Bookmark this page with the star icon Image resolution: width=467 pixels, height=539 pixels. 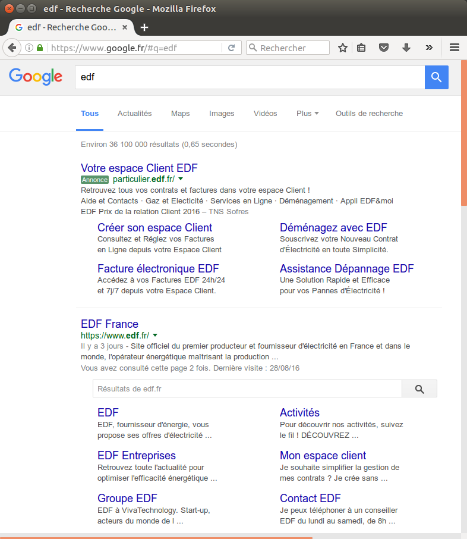[x=342, y=48]
